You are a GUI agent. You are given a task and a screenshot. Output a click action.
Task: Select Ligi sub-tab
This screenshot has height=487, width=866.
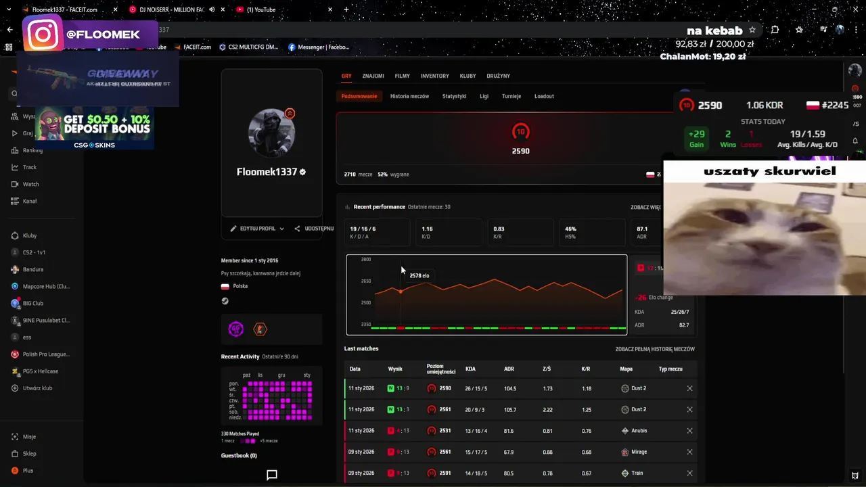click(484, 96)
